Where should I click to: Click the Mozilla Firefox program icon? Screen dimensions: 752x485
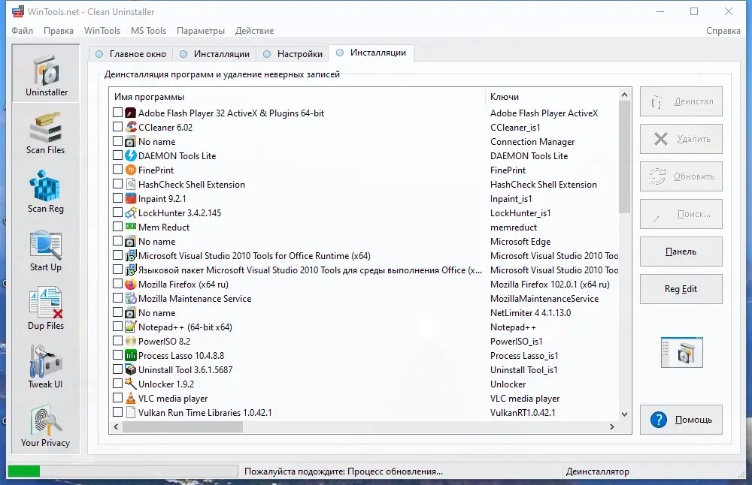130,284
